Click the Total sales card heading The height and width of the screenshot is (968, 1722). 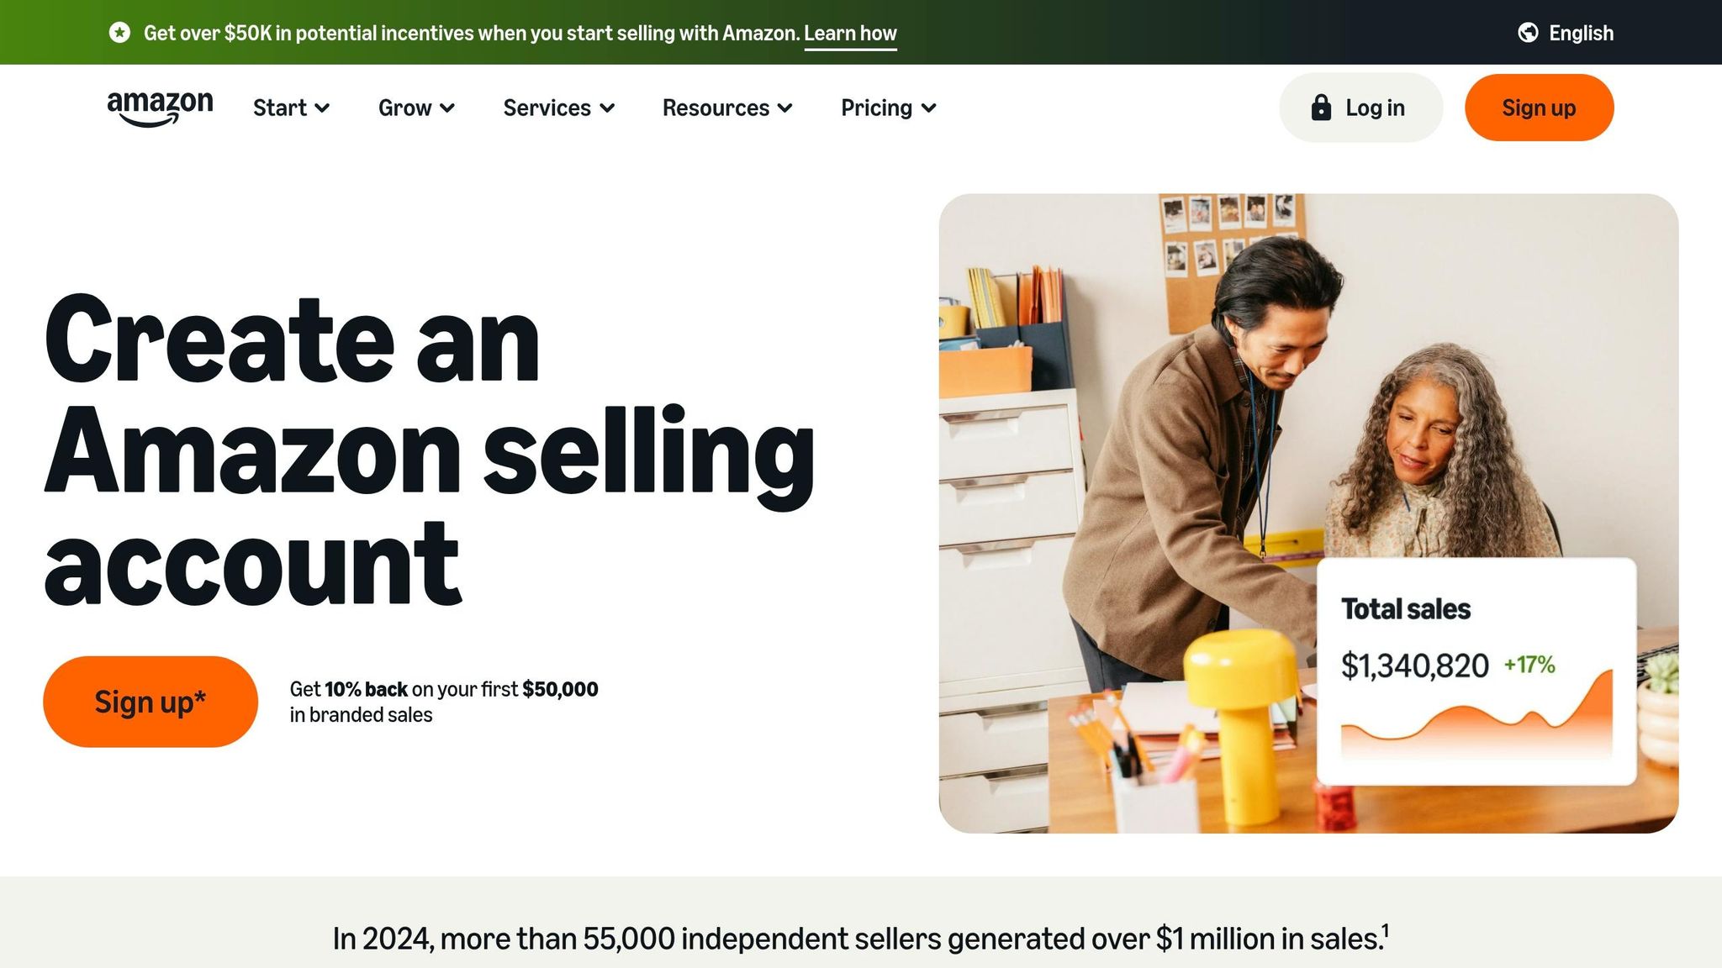pyautogui.click(x=1405, y=609)
